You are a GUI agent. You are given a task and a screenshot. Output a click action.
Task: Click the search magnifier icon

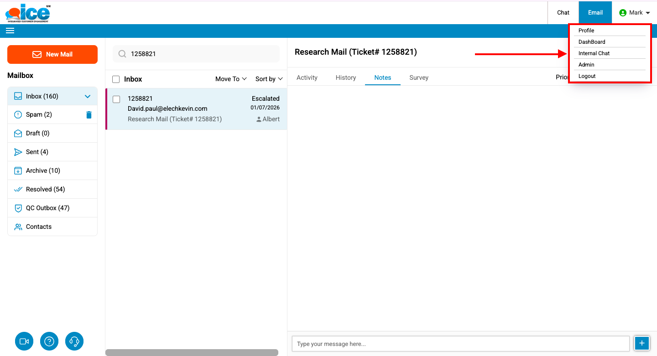[122, 54]
